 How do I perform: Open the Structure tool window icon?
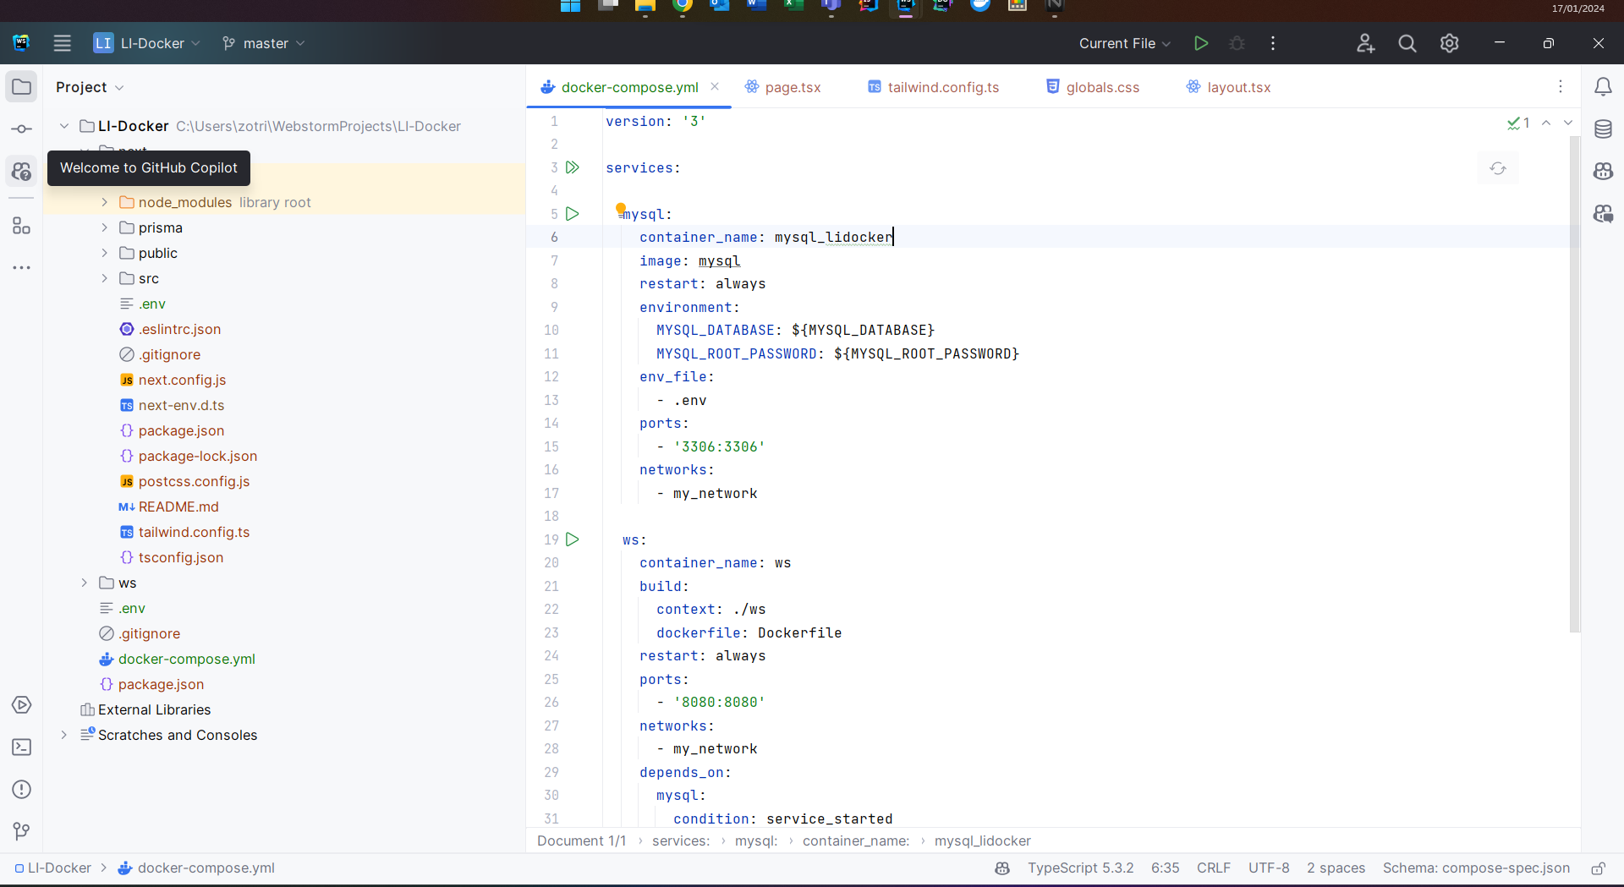point(22,226)
